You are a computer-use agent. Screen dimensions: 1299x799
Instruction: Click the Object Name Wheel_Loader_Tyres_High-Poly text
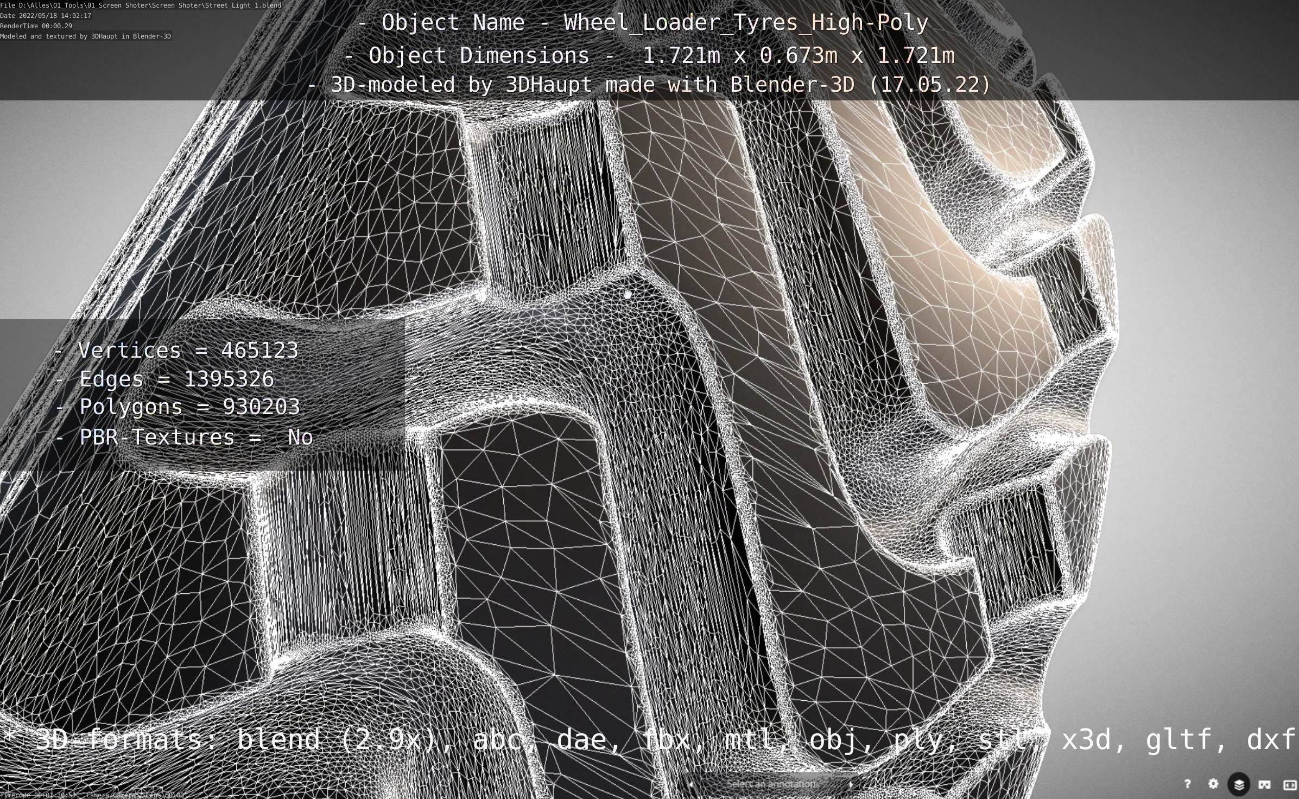point(643,23)
